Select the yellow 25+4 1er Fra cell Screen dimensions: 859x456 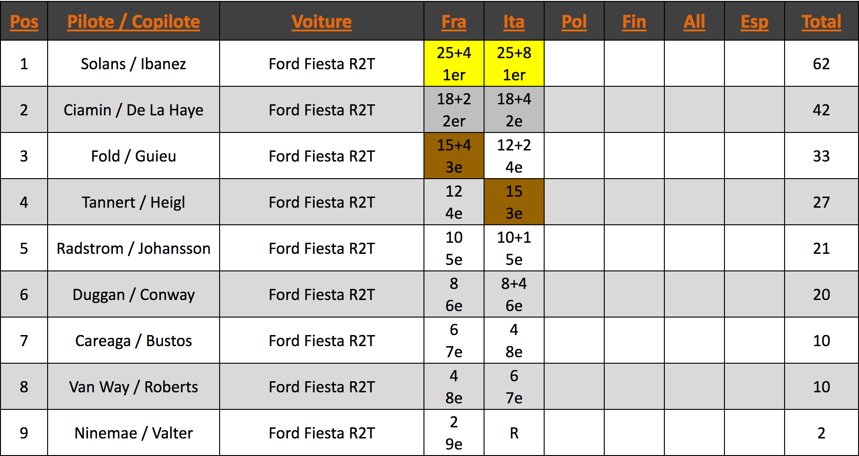pos(454,64)
